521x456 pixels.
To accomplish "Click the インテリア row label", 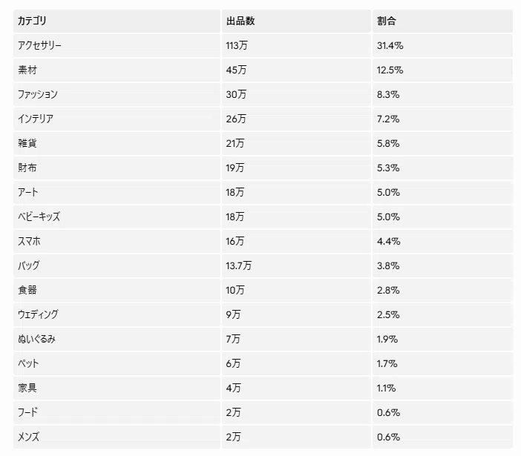I will (x=36, y=119).
